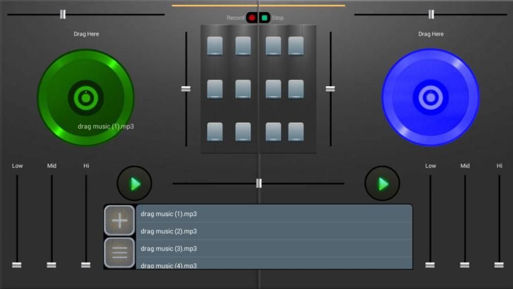Hit the bottom-right sample pad

click(x=296, y=132)
